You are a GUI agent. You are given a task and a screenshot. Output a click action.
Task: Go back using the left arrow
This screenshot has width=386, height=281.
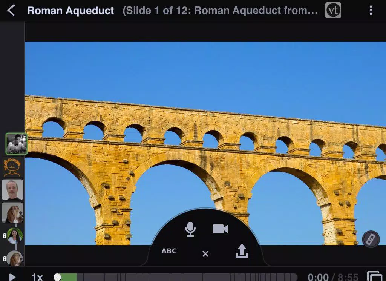tap(11, 11)
